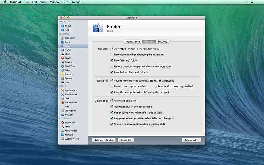Screen dimensions: 264x165
Task: Open the Advanced... options button
Action: click(191, 140)
